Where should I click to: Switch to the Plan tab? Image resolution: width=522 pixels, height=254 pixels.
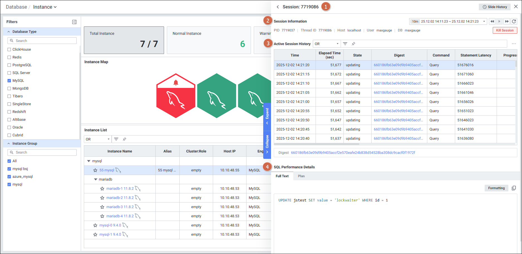coord(301,176)
